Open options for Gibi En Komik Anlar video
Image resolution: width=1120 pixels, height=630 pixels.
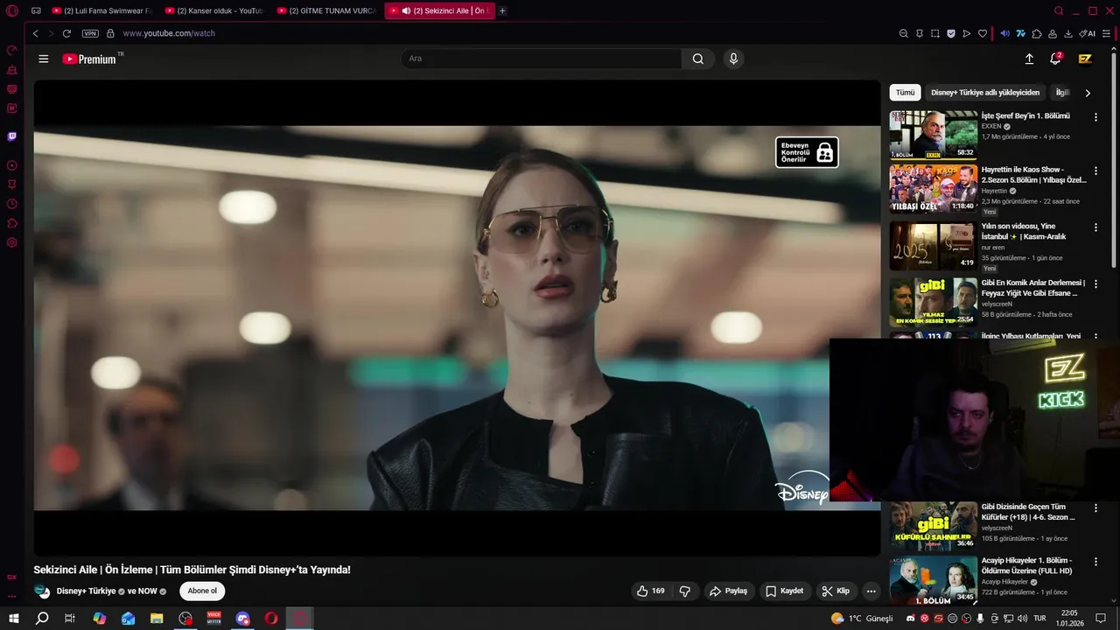coord(1095,284)
